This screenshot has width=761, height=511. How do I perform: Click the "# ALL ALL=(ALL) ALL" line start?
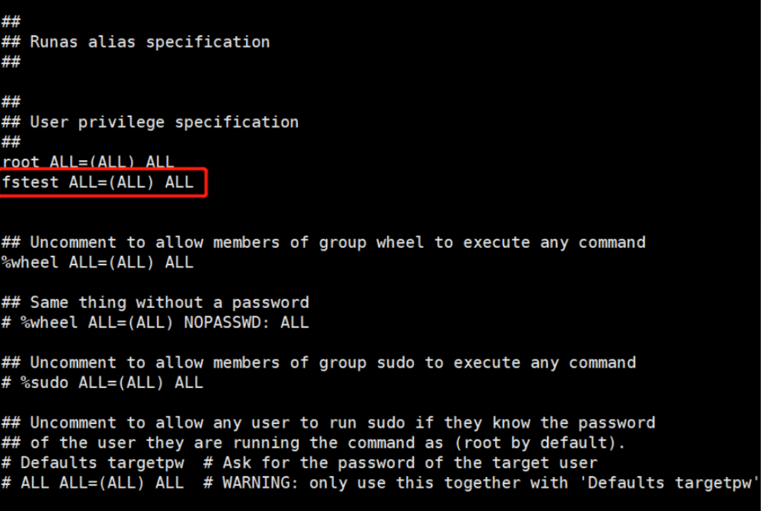point(93,483)
